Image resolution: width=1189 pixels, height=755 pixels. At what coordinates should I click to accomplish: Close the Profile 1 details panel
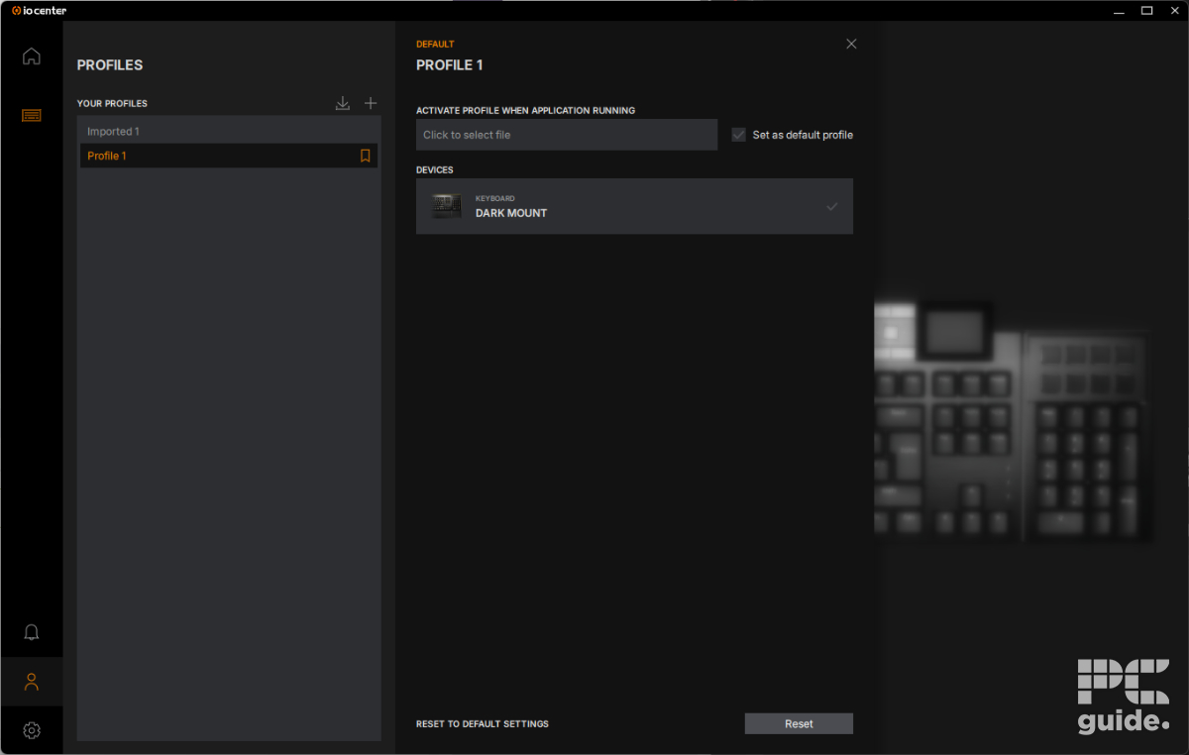tap(851, 44)
